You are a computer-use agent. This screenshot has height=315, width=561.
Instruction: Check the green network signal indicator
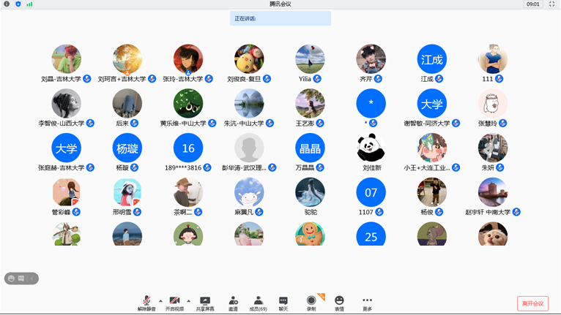pyautogui.click(x=29, y=4)
